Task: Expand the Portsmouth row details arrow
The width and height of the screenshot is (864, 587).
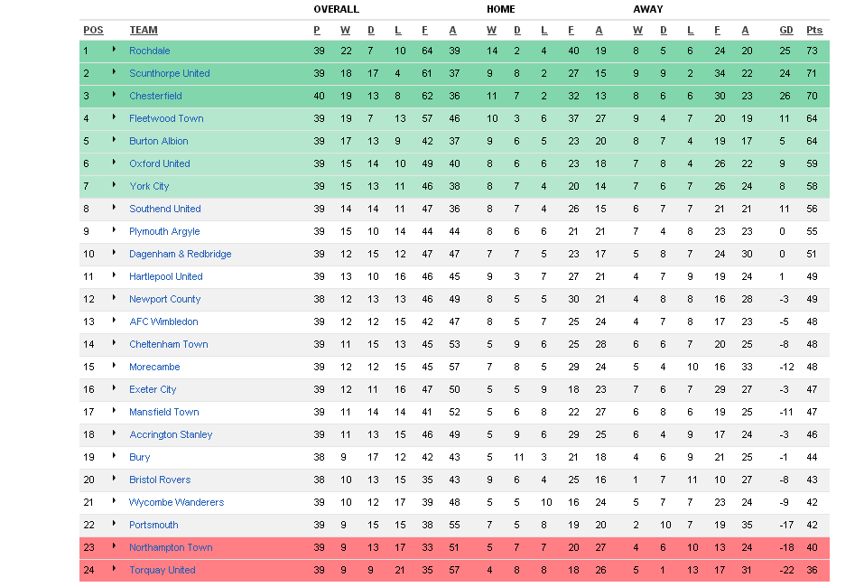Action: 114,524
